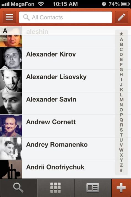Tap the pencil edit icon
131x197 pixels.
point(121,17)
